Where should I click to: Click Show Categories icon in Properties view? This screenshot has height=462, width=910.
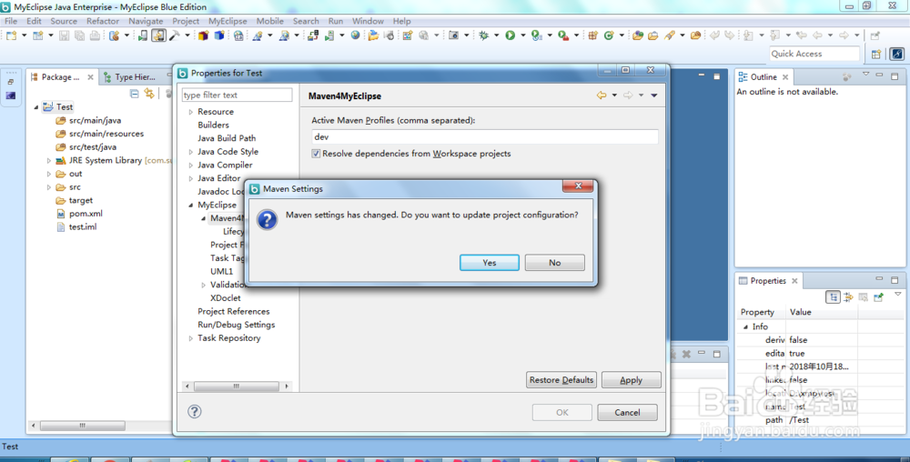(834, 296)
